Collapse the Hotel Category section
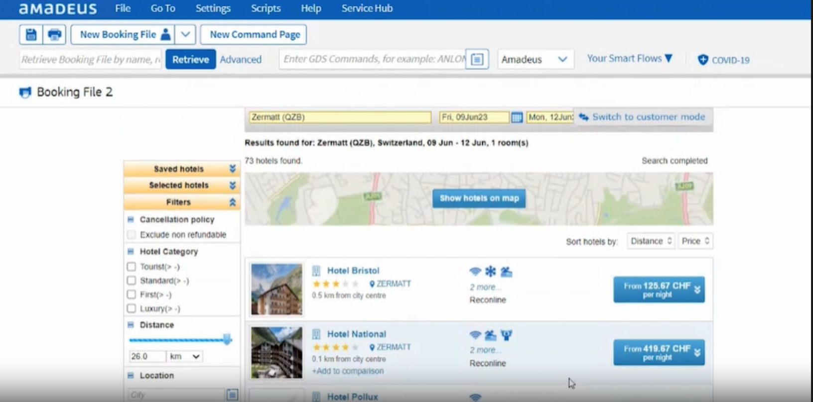Screen dimensions: 813x402 [x=131, y=251]
